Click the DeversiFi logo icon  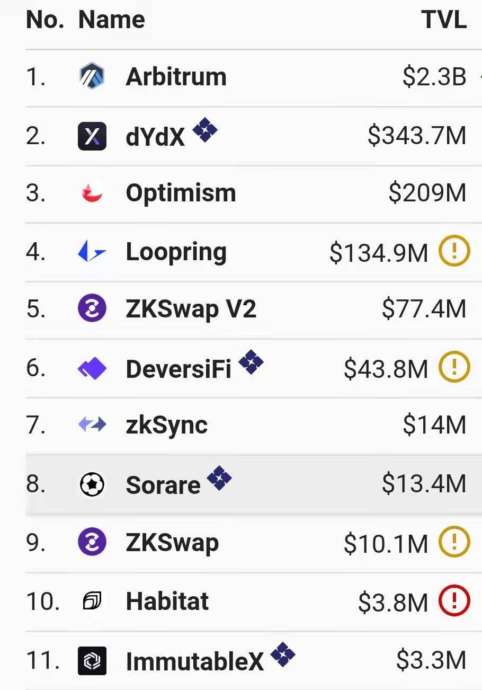[x=92, y=368]
